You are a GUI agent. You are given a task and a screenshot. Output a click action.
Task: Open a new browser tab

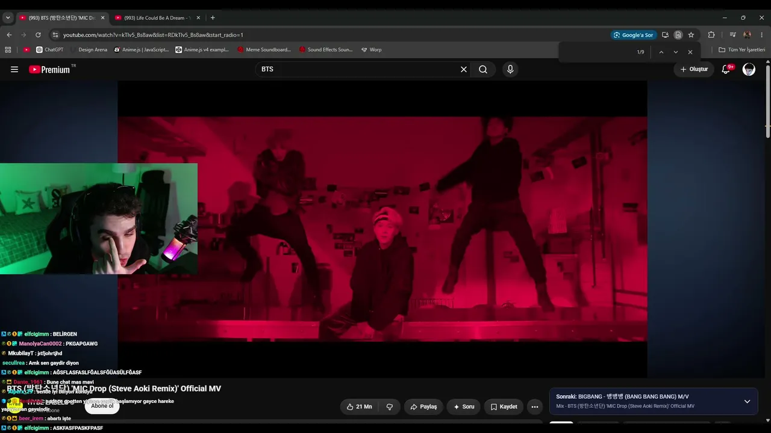point(213,18)
